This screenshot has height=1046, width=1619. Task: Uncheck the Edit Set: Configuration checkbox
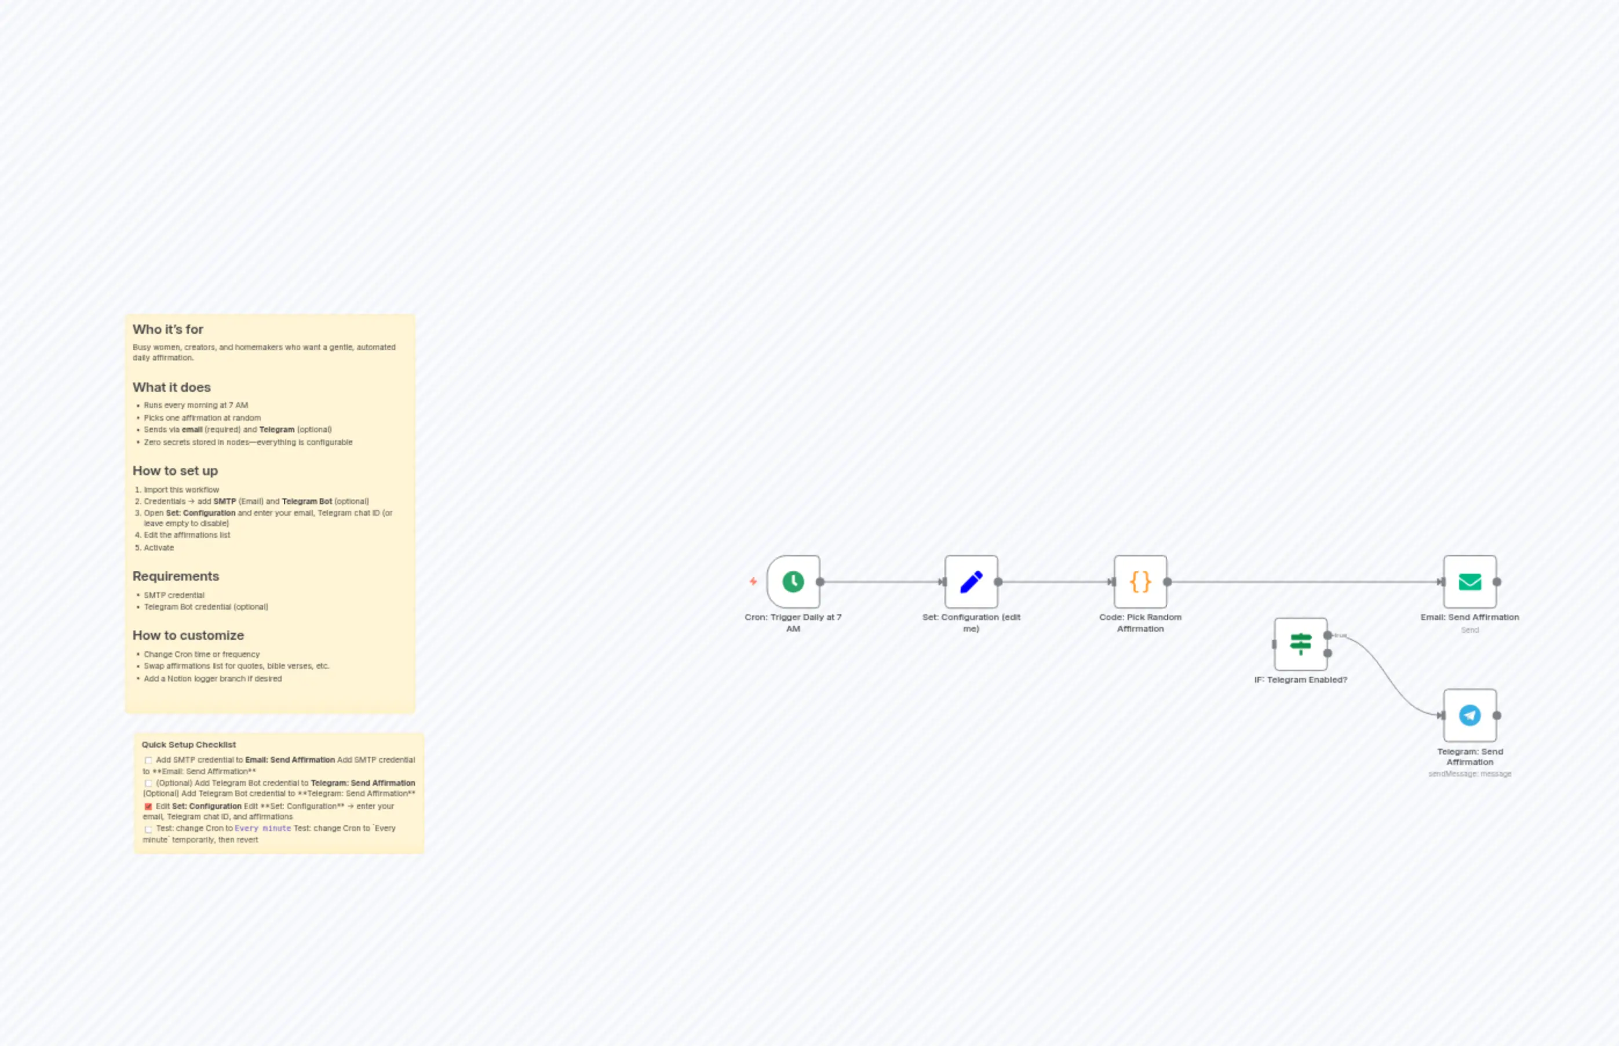[148, 806]
